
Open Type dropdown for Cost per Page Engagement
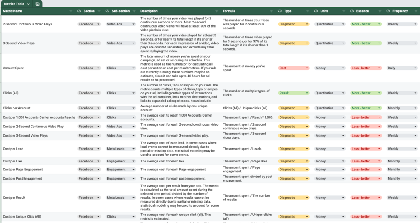click(x=293, y=170)
